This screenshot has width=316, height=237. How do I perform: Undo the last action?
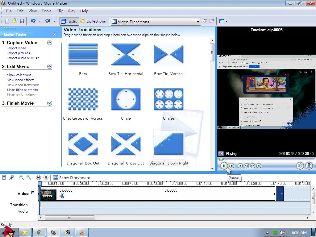33,21
